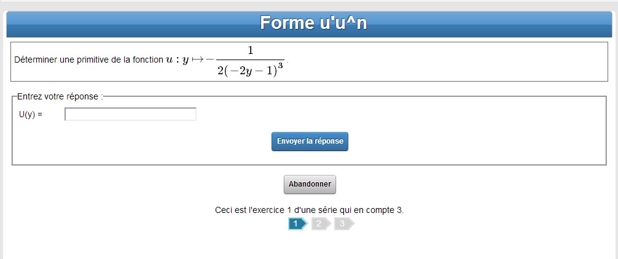This screenshot has width=618, height=259.
Task: Go to exercise step 3 indicator
Action: coord(343,224)
